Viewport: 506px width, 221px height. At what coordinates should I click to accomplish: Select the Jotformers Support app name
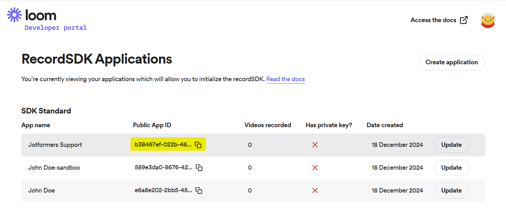click(x=55, y=145)
